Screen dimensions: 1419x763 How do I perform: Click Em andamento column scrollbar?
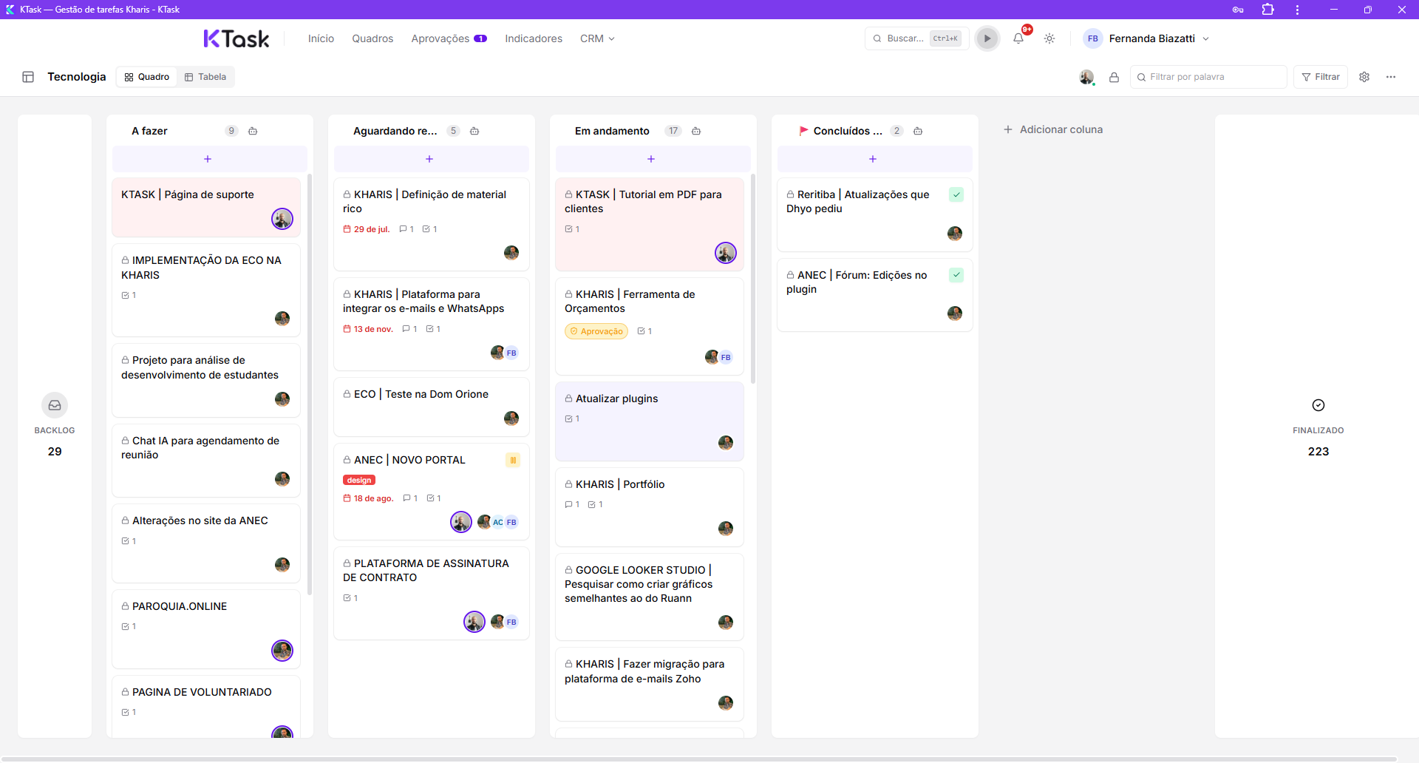753,279
